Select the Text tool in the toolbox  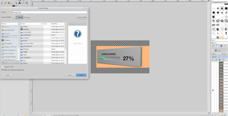pos(19,3)
